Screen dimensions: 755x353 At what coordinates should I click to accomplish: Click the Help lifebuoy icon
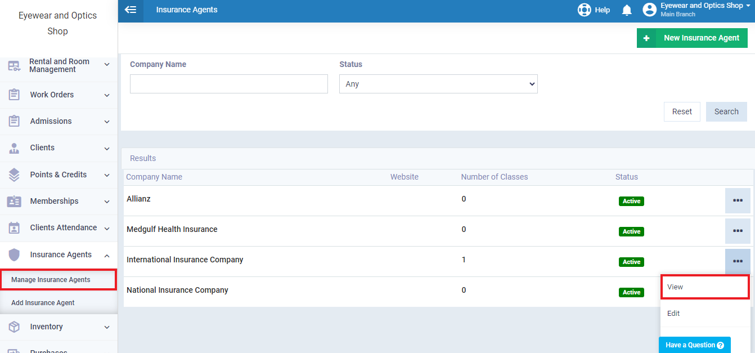[585, 10]
